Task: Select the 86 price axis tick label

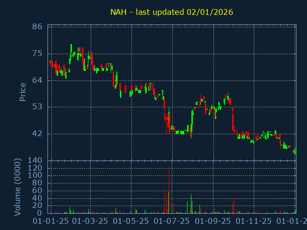Action: coord(37,27)
